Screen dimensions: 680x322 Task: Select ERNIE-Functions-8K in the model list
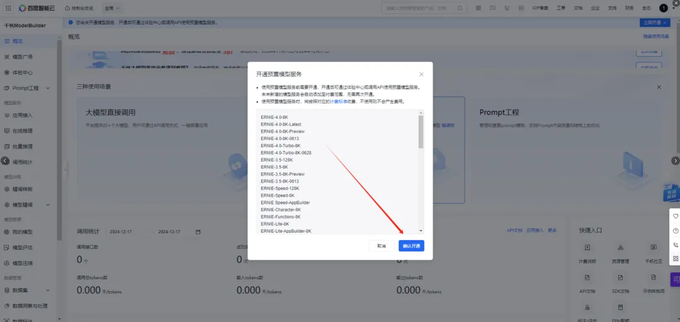(281, 217)
